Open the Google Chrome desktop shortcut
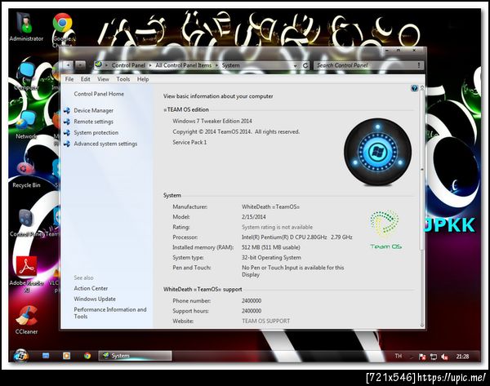This screenshot has width=490, height=386. pos(63,29)
